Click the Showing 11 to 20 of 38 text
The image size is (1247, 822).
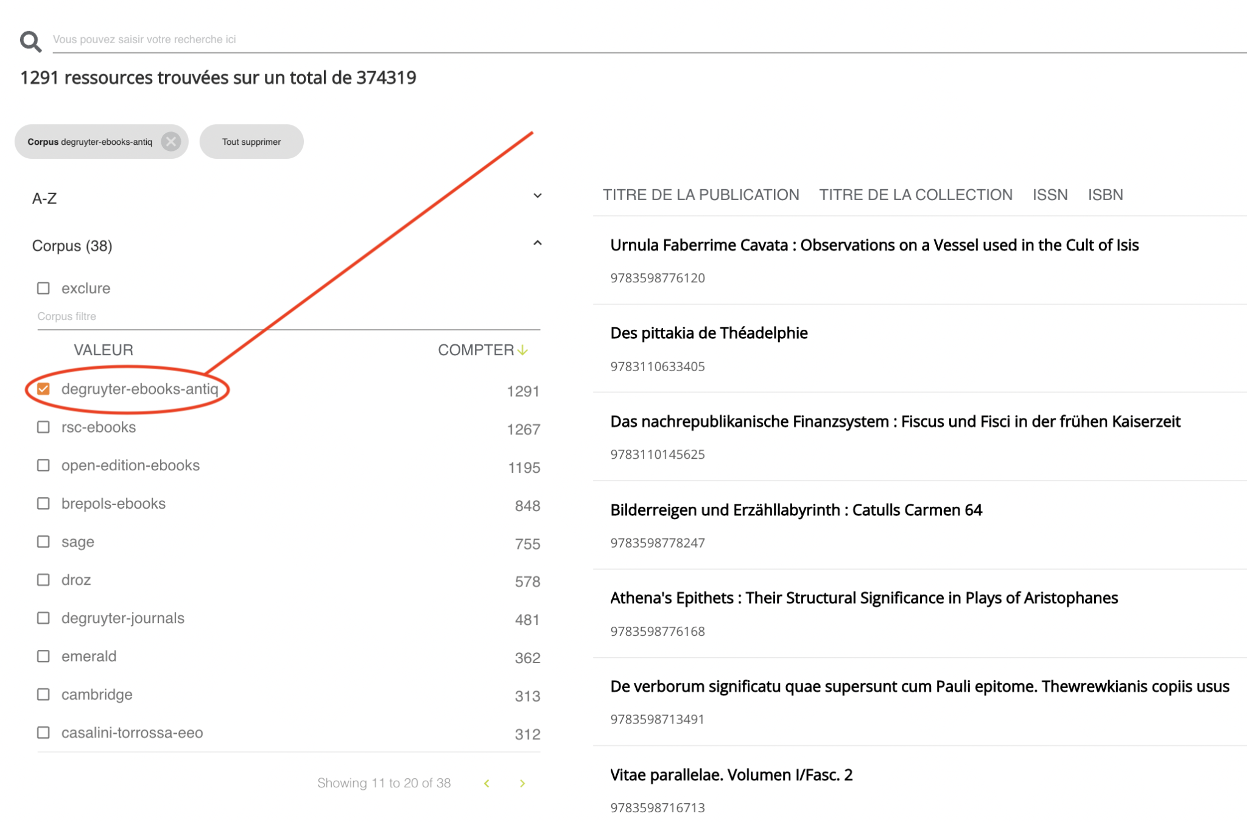[x=384, y=783]
